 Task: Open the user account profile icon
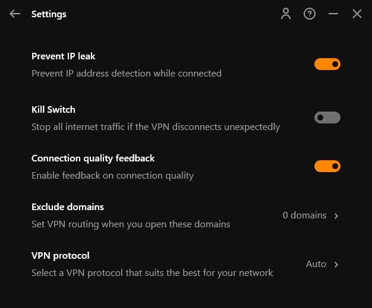click(x=286, y=14)
